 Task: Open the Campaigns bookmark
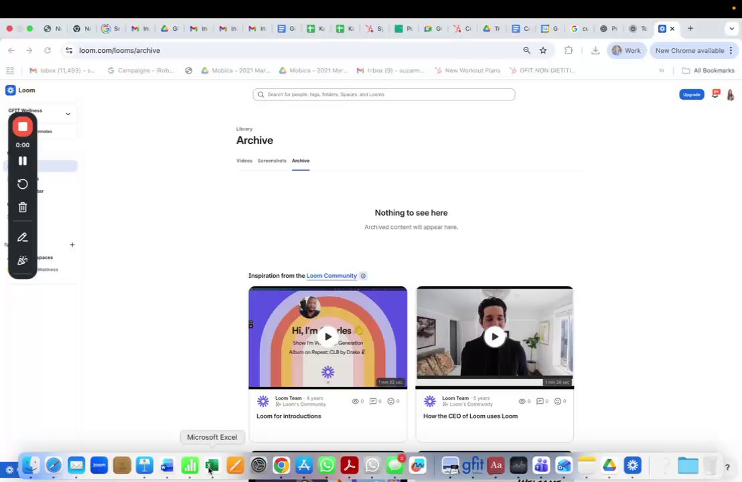pos(141,70)
